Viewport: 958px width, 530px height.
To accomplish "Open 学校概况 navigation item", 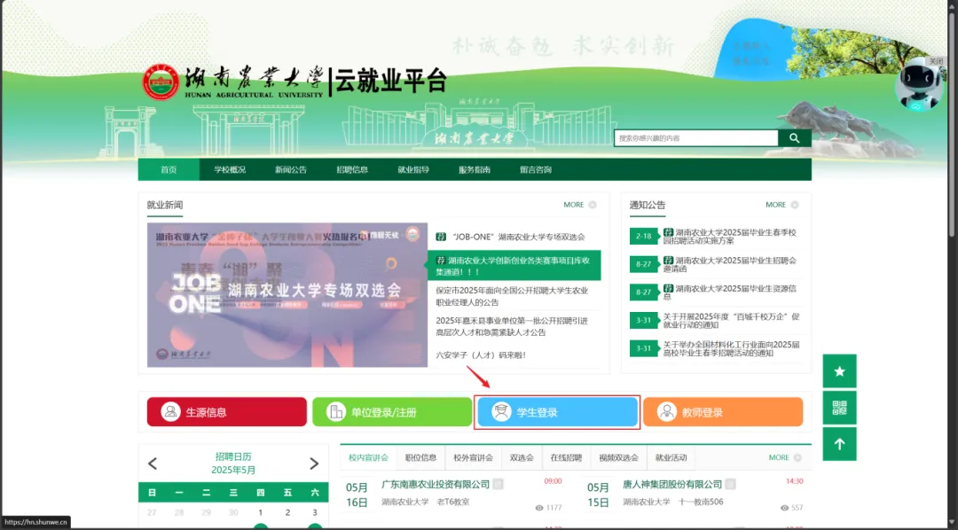I will [230, 170].
